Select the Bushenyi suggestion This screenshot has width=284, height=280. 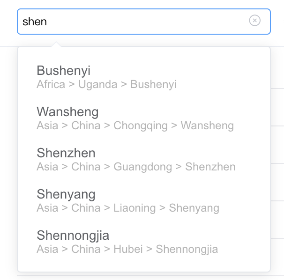point(64,71)
